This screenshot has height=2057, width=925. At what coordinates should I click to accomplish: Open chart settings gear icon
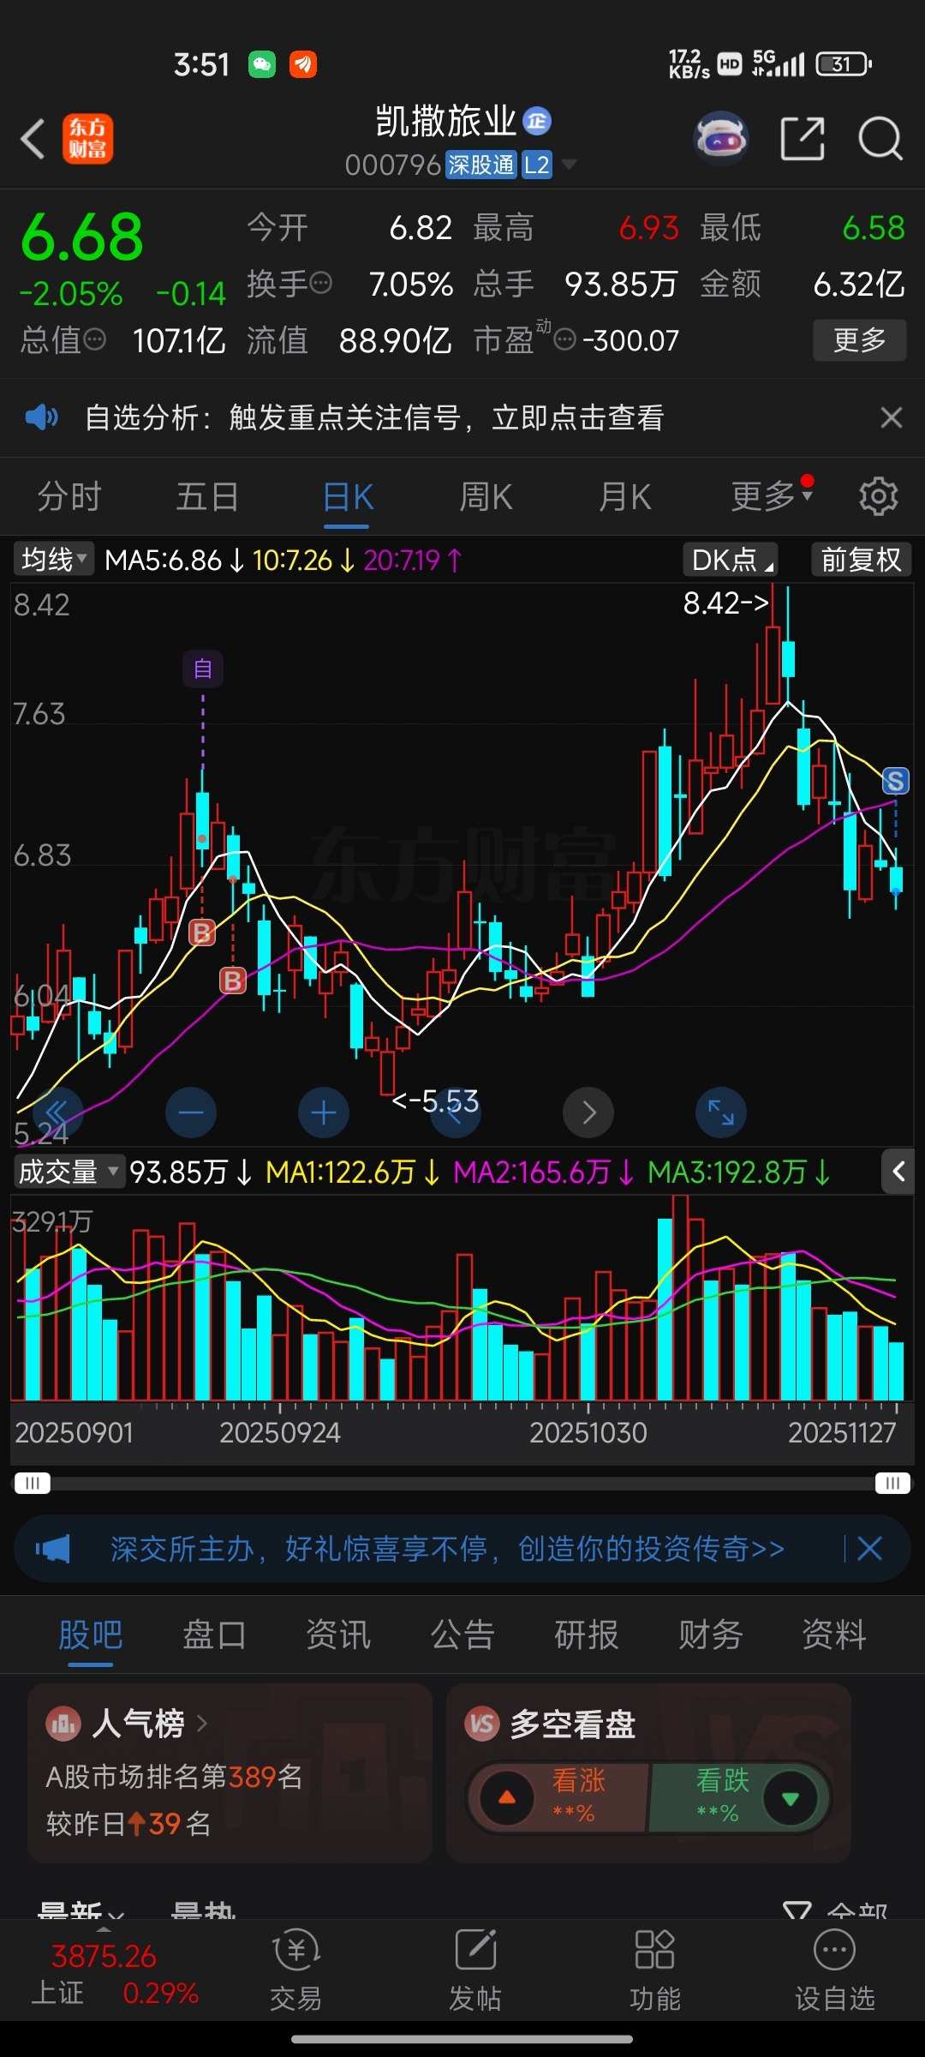click(879, 496)
